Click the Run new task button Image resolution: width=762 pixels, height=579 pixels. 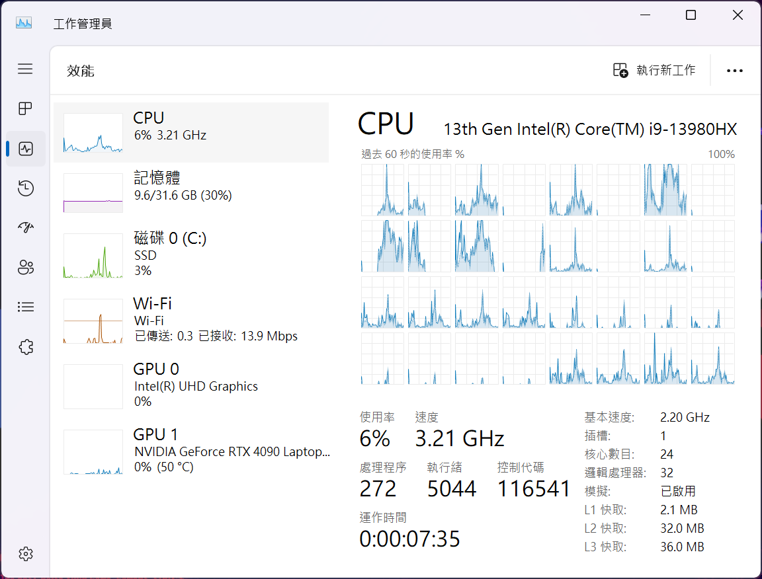click(654, 70)
